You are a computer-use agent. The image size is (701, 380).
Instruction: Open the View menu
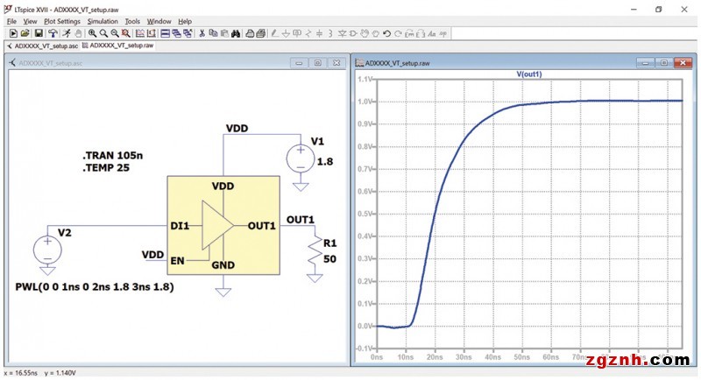30,21
